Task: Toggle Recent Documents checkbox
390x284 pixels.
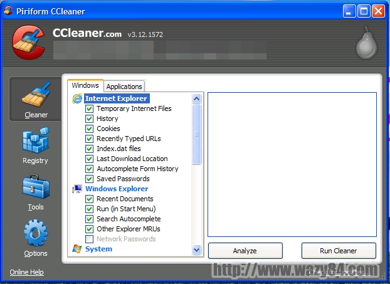Action: pos(89,199)
